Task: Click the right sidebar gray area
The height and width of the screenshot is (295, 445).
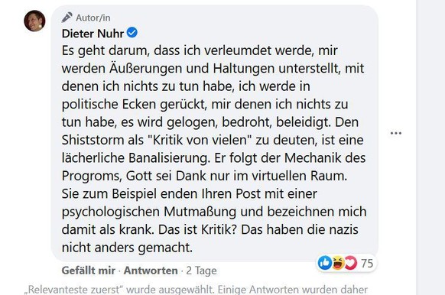Action: [430, 147]
